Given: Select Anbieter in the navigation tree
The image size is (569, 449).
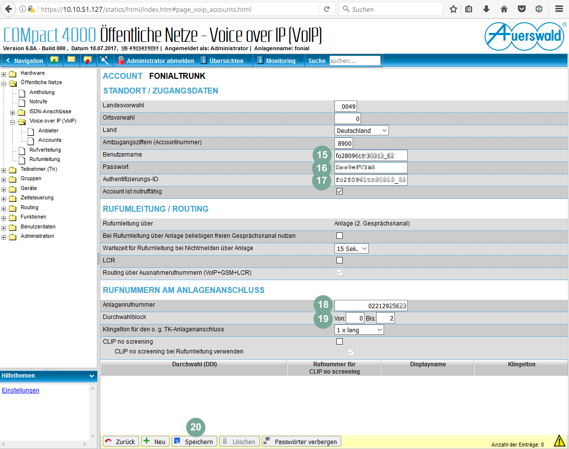Looking at the screenshot, I should coord(48,130).
